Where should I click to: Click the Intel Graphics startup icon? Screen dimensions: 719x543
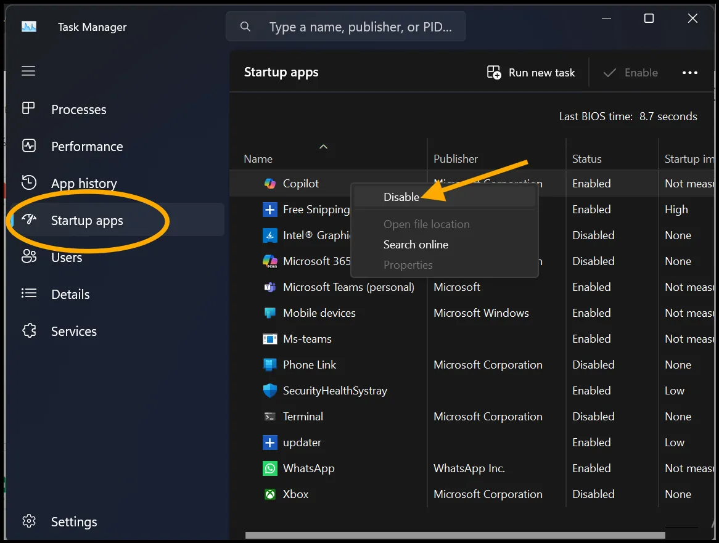pos(269,235)
